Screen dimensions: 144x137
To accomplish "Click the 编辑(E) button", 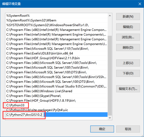I will point(128,27).
